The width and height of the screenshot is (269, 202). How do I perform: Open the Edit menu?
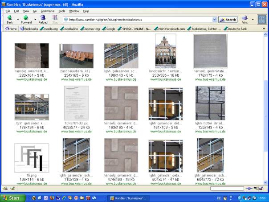coord(16,11)
